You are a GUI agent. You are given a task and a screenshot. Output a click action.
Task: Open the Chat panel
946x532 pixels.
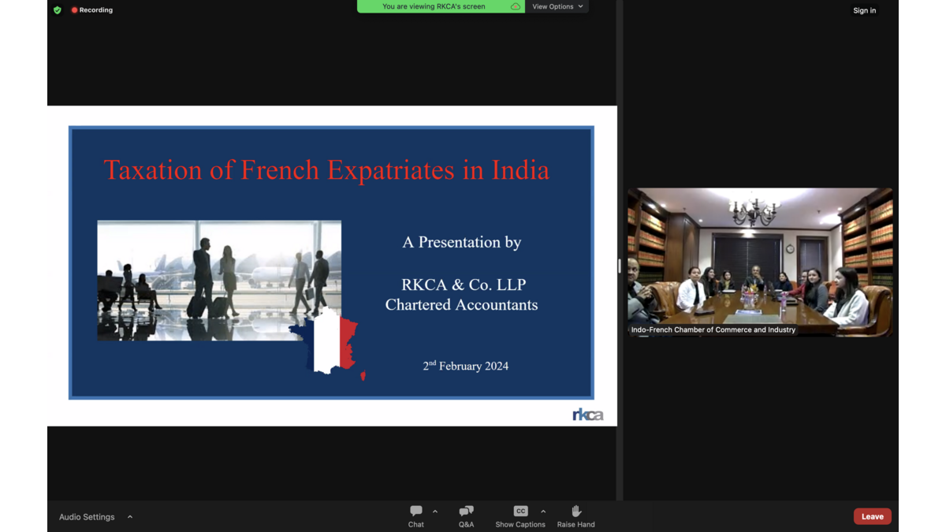[x=415, y=516]
